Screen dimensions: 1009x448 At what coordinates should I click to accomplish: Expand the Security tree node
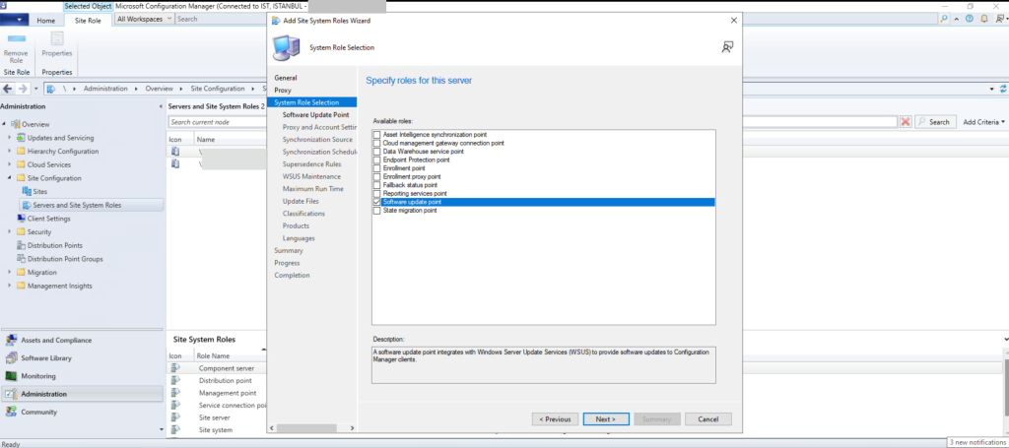click(x=9, y=231)
